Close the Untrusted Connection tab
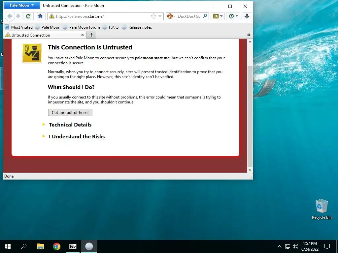The height and width of the screenshot is (253, 338). (82, 35)
